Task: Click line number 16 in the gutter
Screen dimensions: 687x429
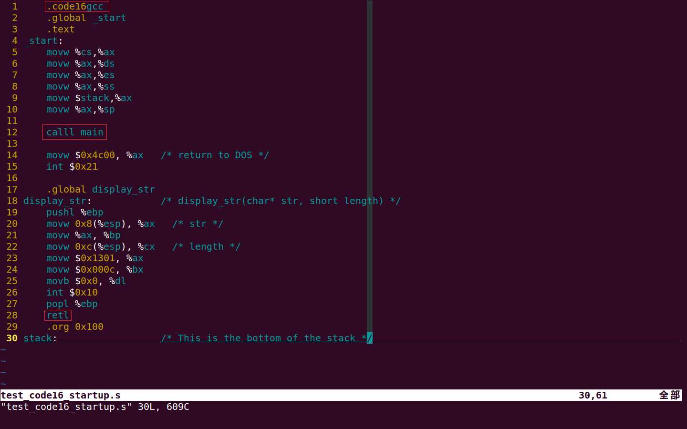Action: [x=12, y=178]
